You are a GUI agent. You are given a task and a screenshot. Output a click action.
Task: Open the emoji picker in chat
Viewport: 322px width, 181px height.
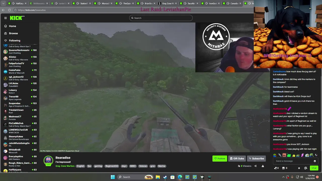tap(315, 161)
